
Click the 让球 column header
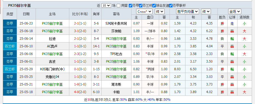[x=232, y=17]
